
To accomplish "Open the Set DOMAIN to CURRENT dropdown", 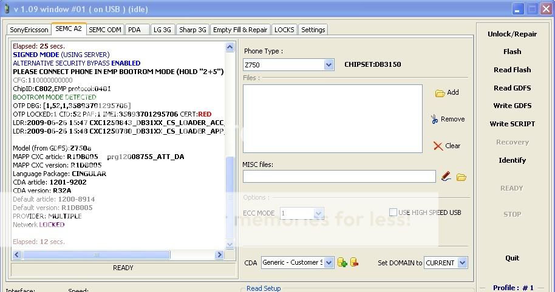I will pyautogui.click(x=462, y=263).
